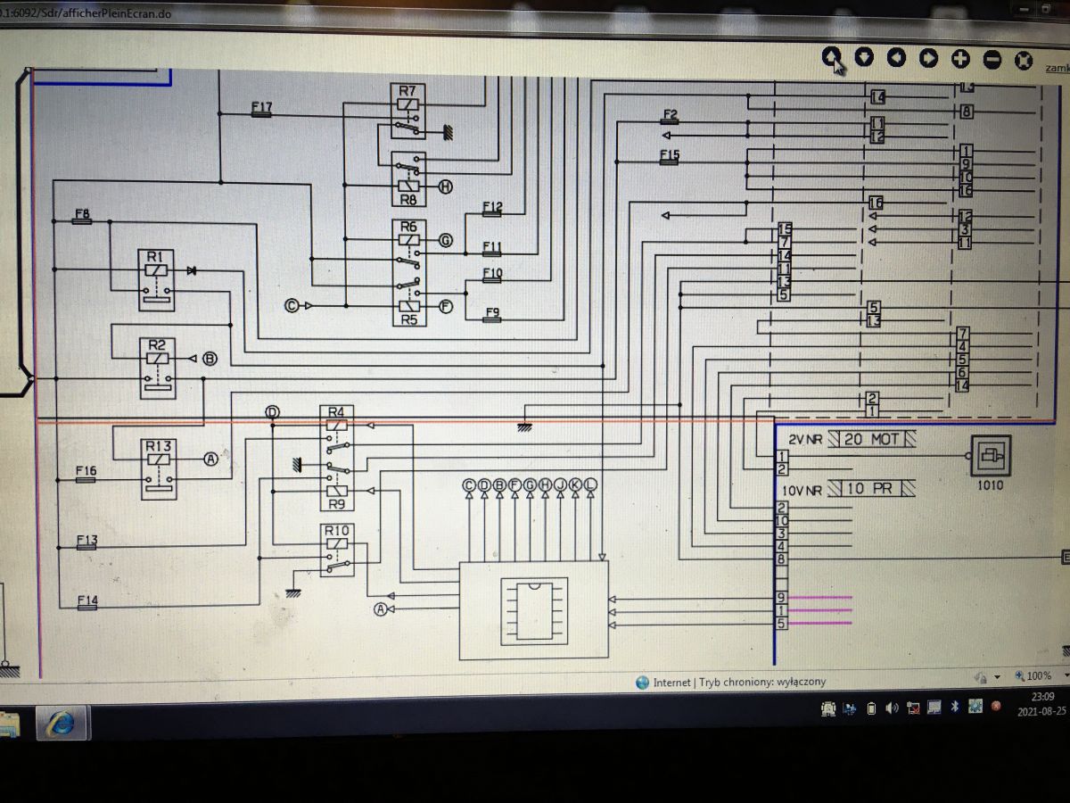The image size is (1070, 803).
Task: Click the browser address bar URL
Action: [86, 12]
